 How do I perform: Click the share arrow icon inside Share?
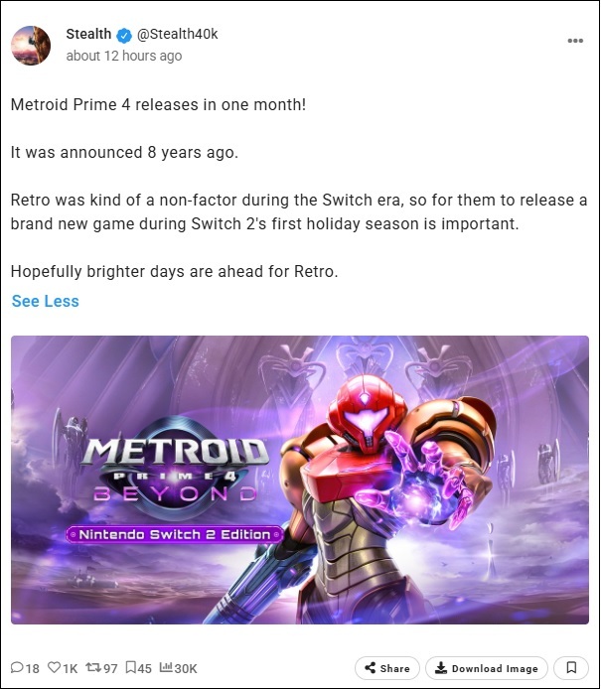(371, 668)
